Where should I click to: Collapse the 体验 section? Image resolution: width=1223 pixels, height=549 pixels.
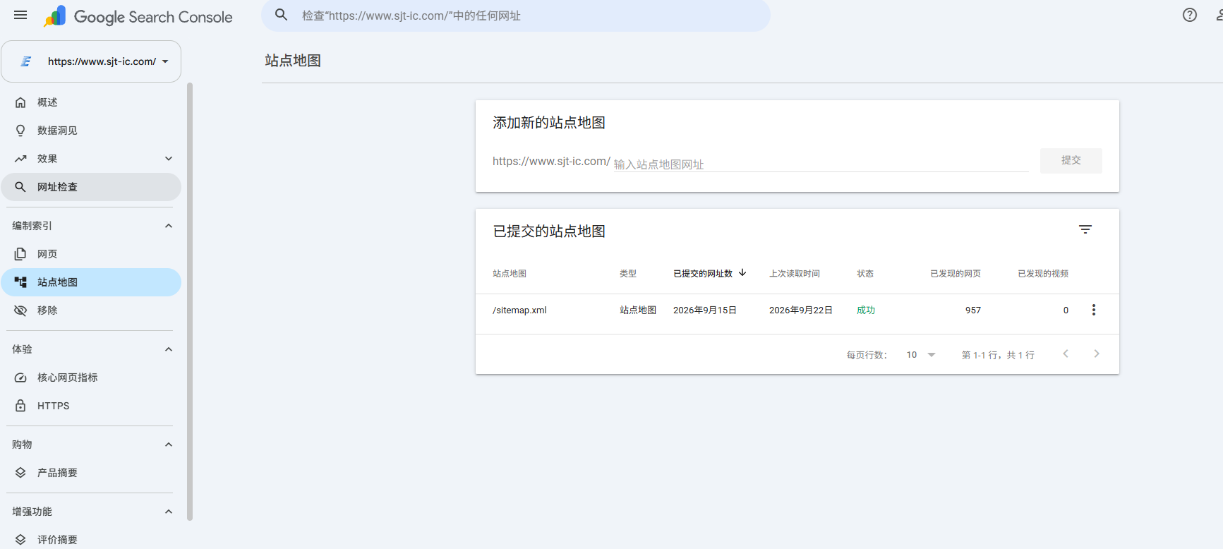click(169, 349)
